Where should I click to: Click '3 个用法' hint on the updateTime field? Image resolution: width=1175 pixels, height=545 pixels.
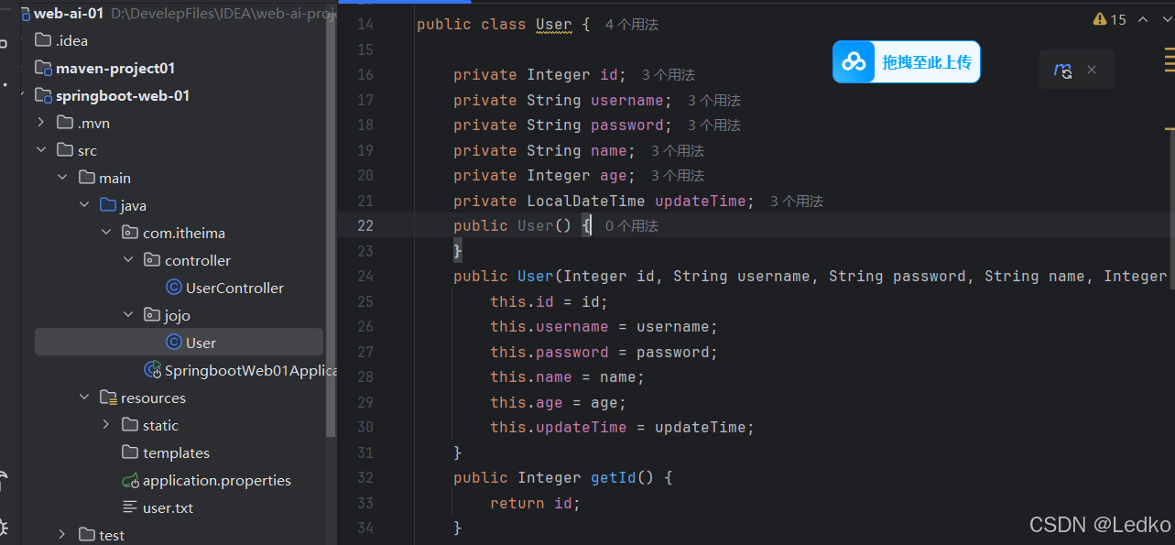coord(797,201)
